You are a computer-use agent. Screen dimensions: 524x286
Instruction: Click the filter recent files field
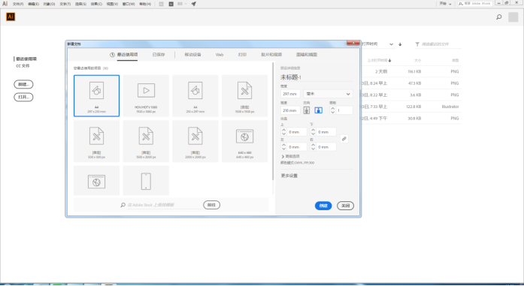click(438, 44)
